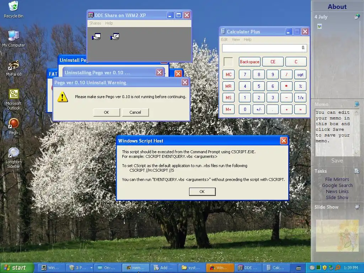Click the CE button in calculator

point(273,62)
